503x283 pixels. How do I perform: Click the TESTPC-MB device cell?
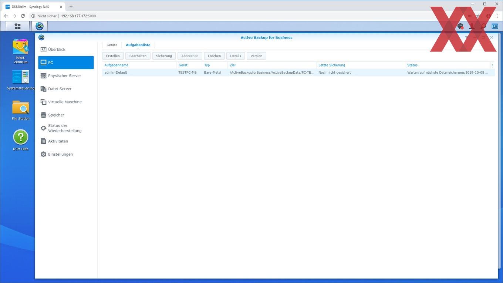(x=188, y=73)
